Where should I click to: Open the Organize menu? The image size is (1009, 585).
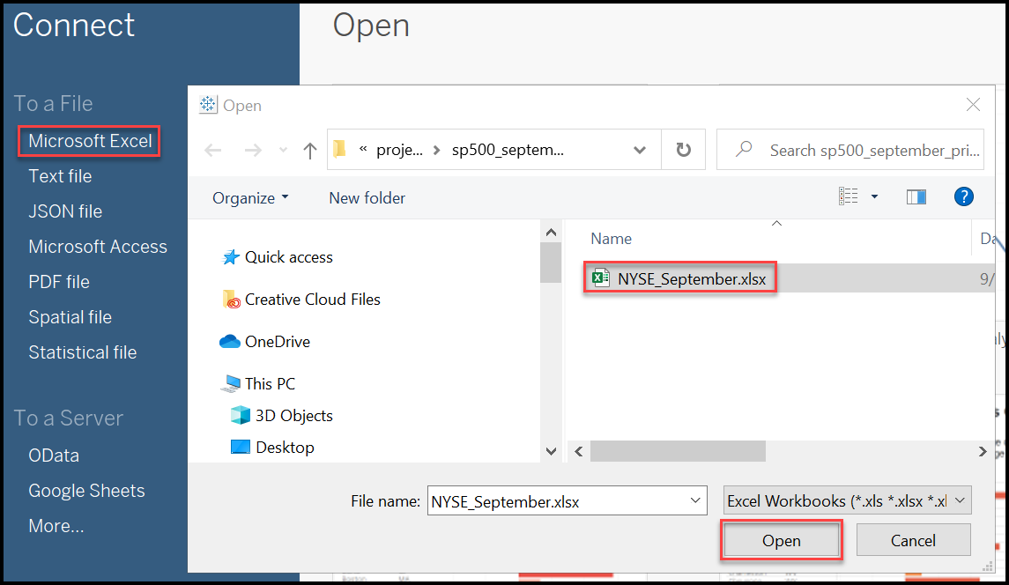click(x=250, y=197)
